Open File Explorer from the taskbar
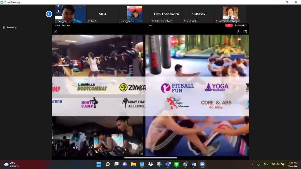 pyautogui.click(x=133, y=164)
